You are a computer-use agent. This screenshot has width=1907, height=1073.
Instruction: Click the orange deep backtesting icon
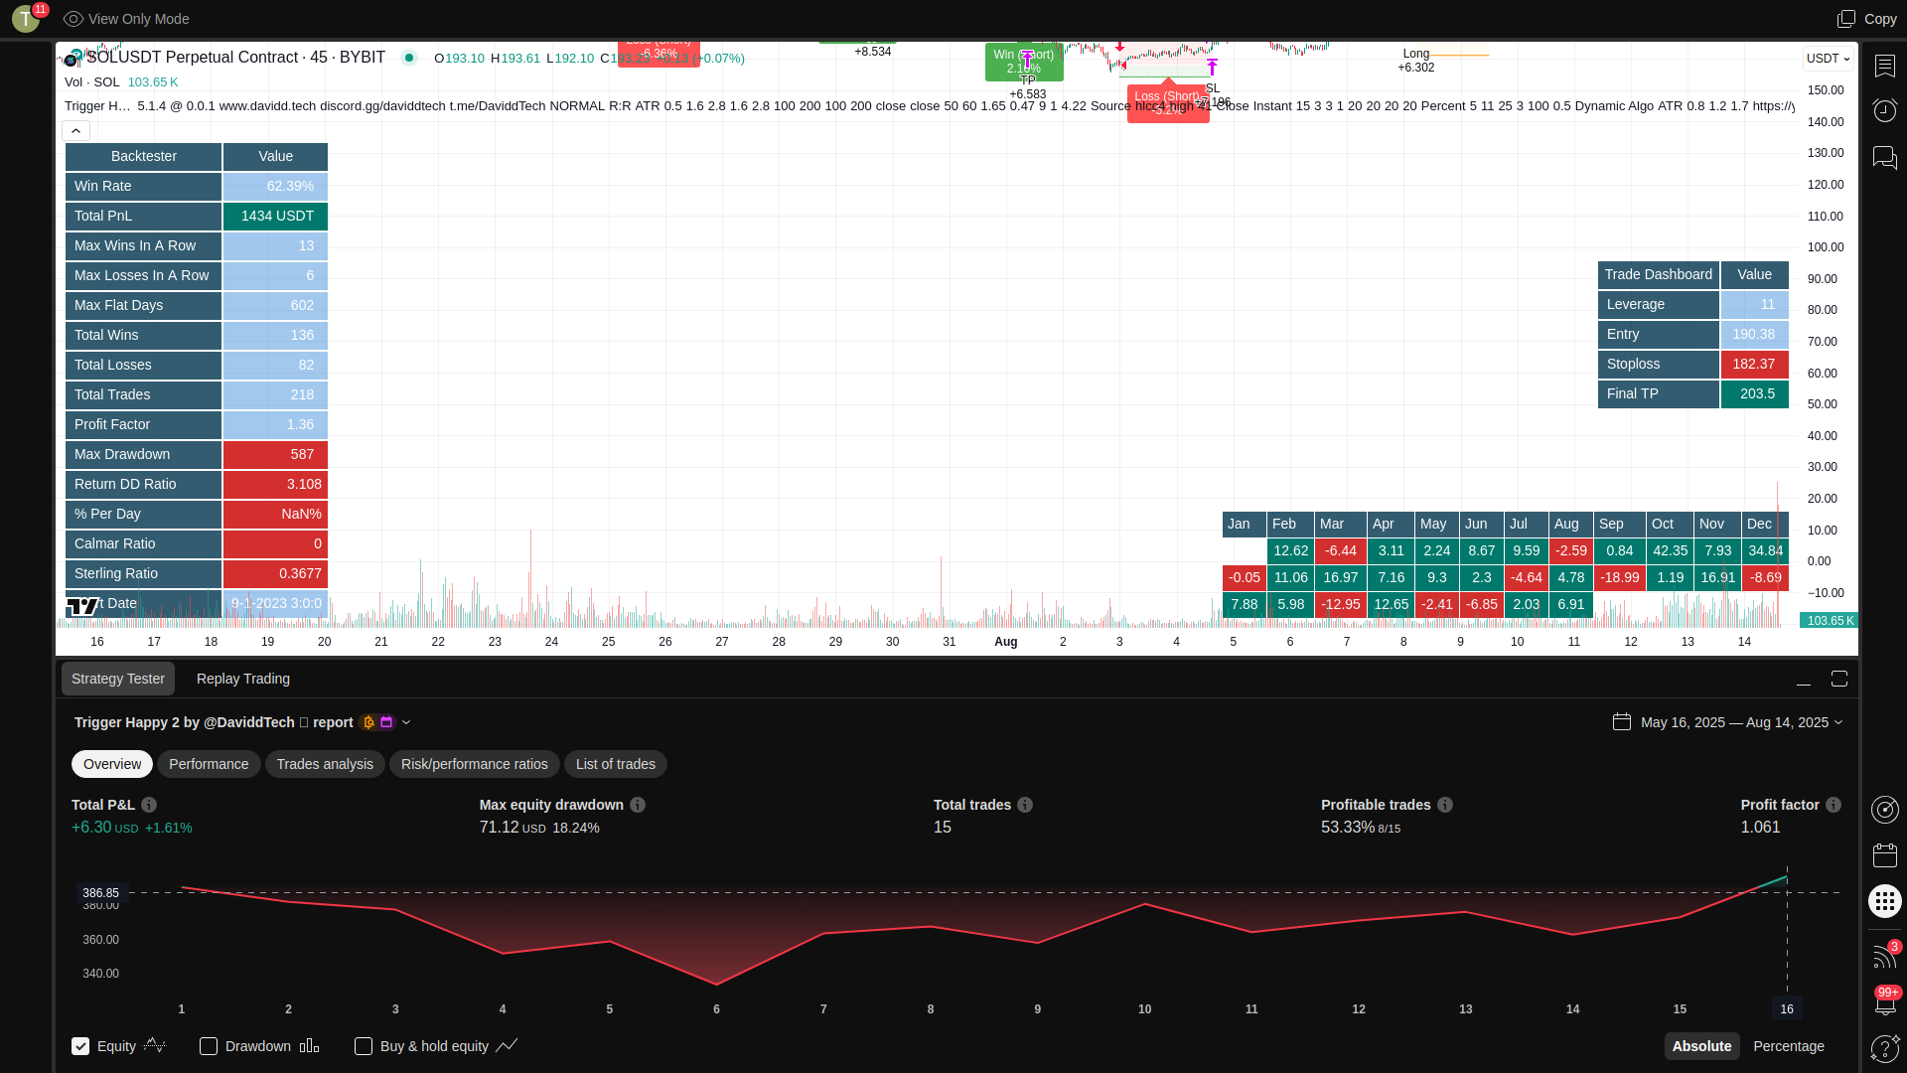coord(368,722)
